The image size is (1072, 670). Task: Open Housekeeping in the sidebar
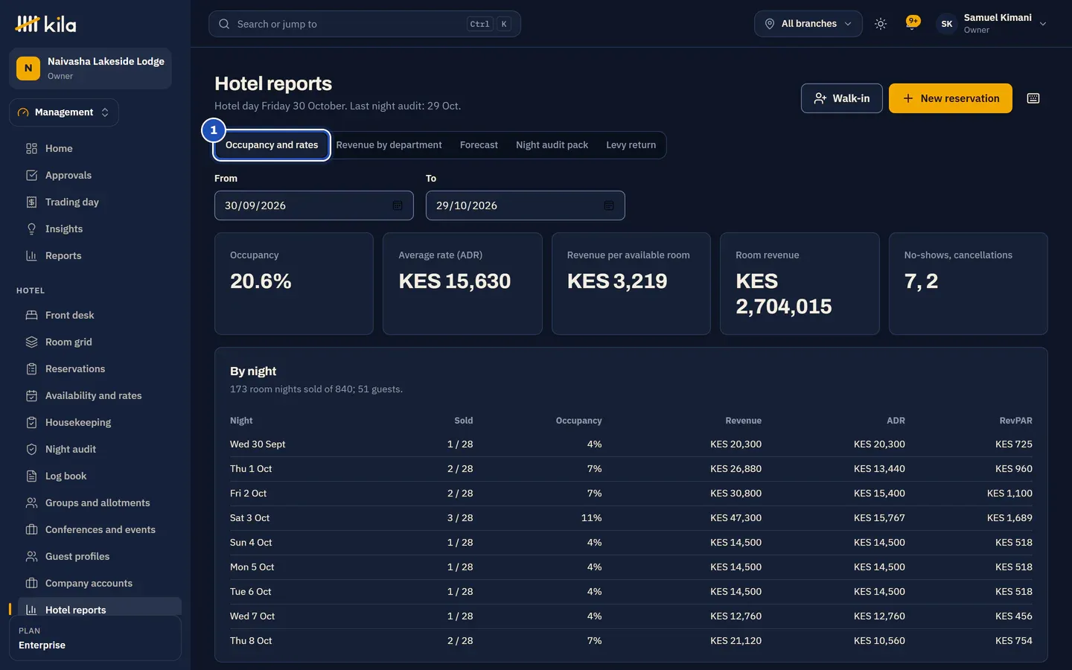click(100, 422)
